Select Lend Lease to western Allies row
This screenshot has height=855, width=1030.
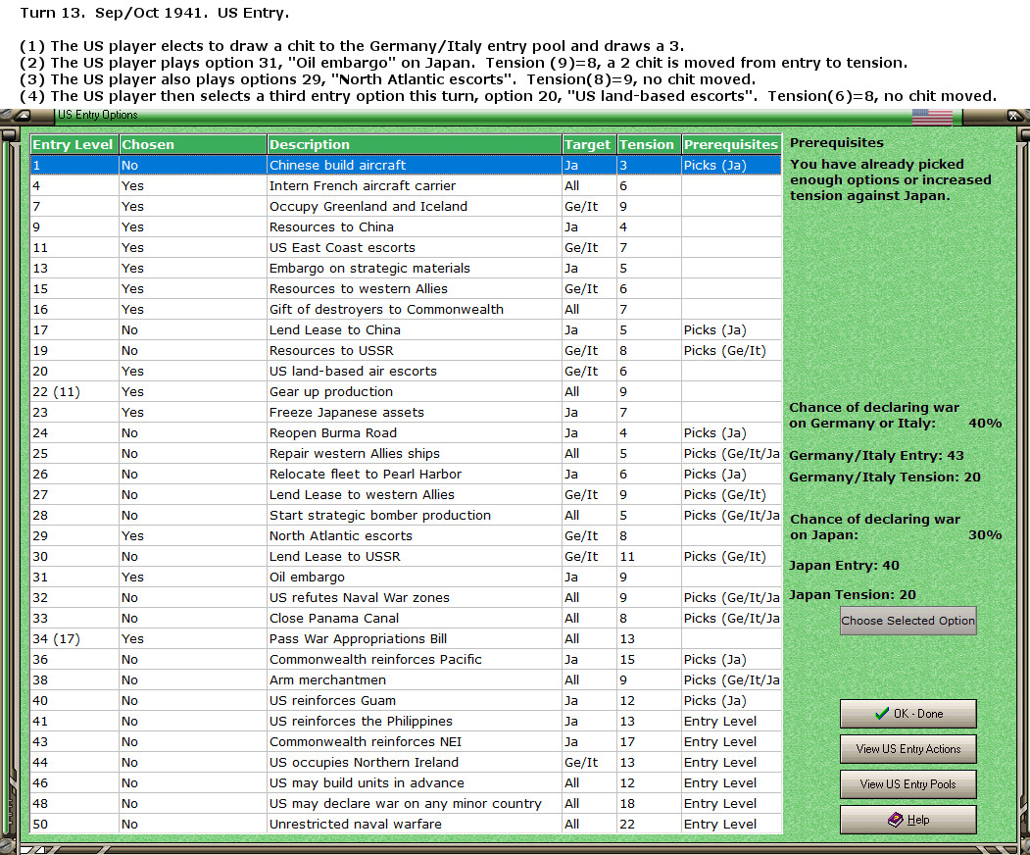coord(406,495)
